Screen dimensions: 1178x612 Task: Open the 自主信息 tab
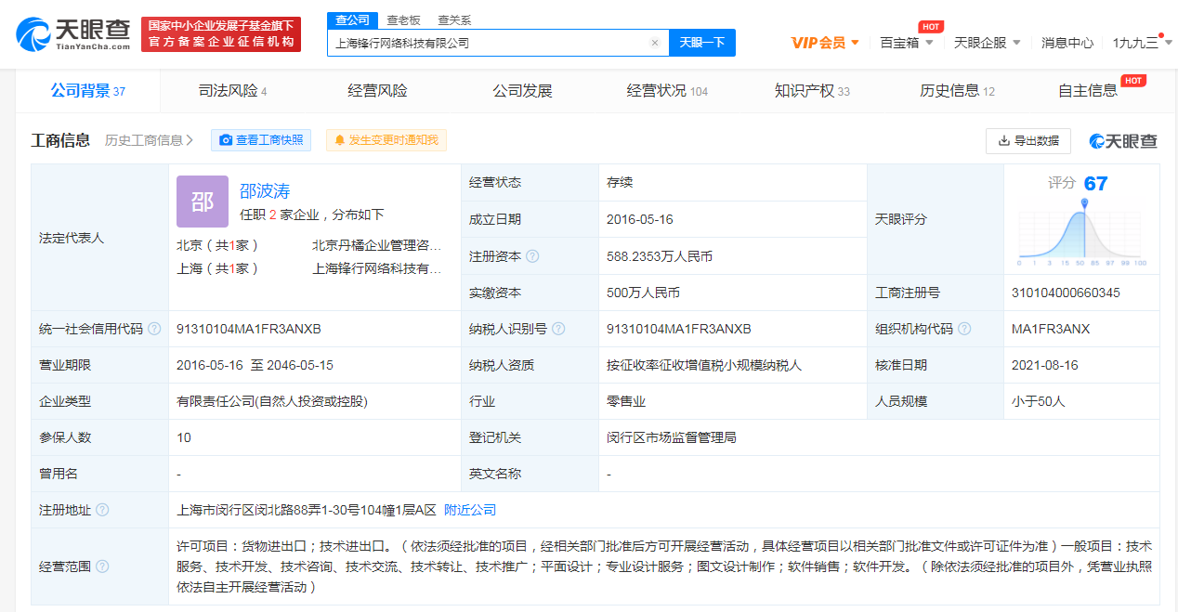coord(1088,91)
